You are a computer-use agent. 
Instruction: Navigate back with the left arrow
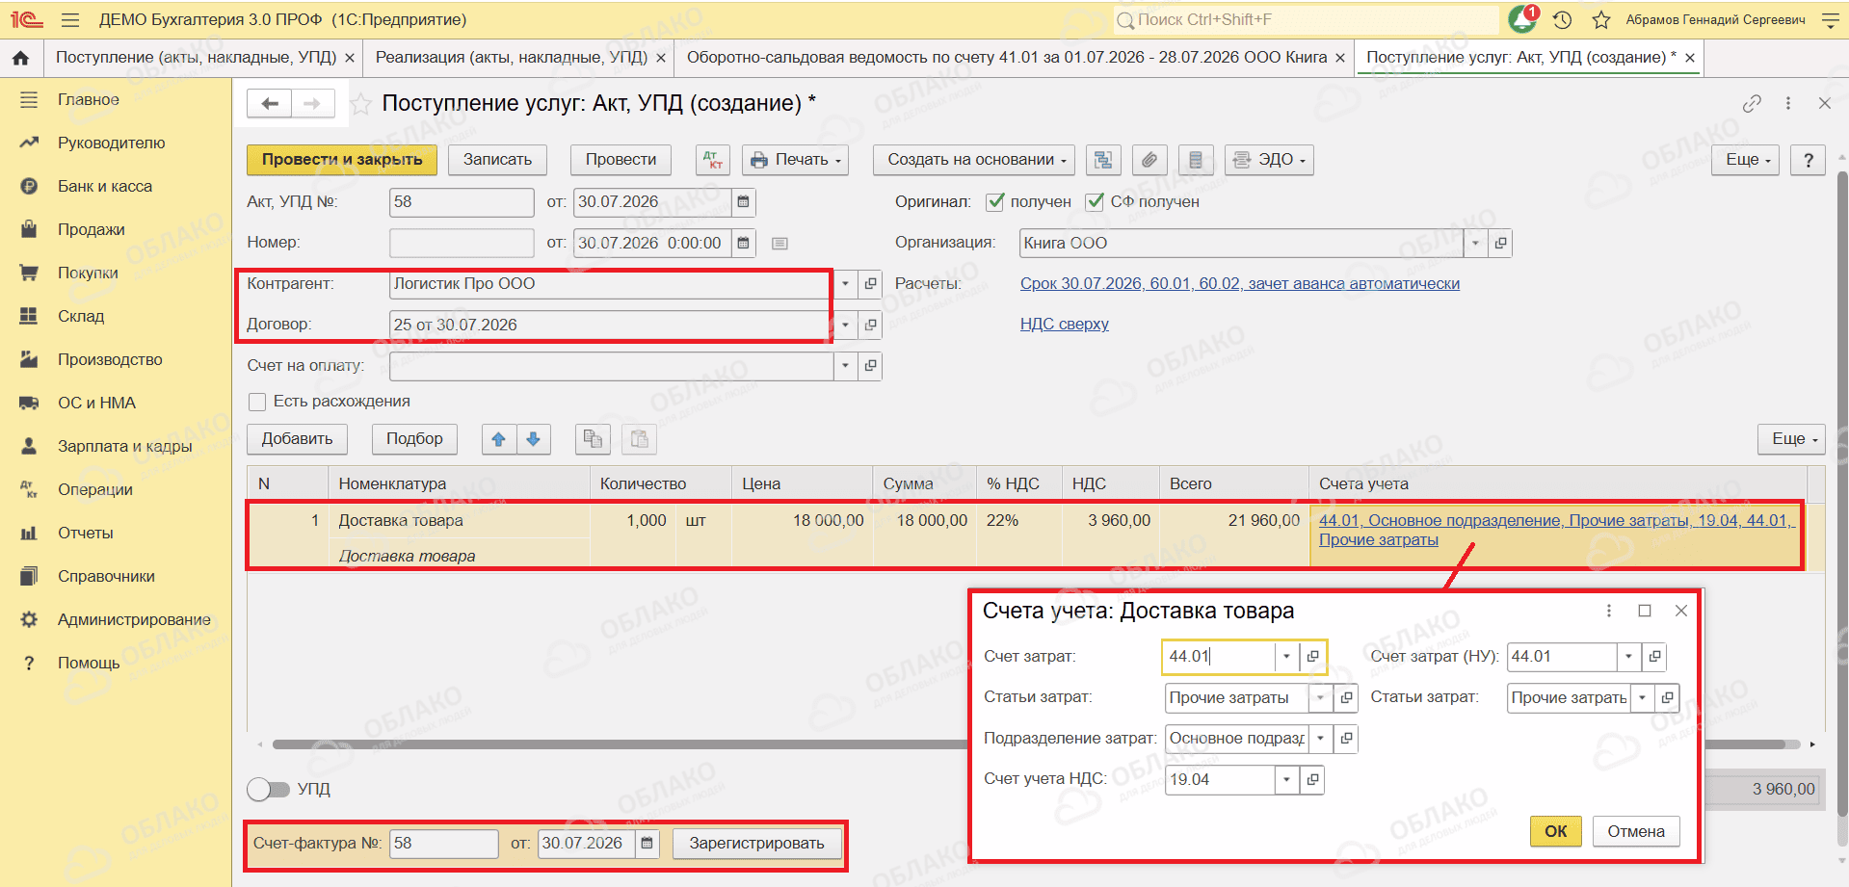coord(270,103)
